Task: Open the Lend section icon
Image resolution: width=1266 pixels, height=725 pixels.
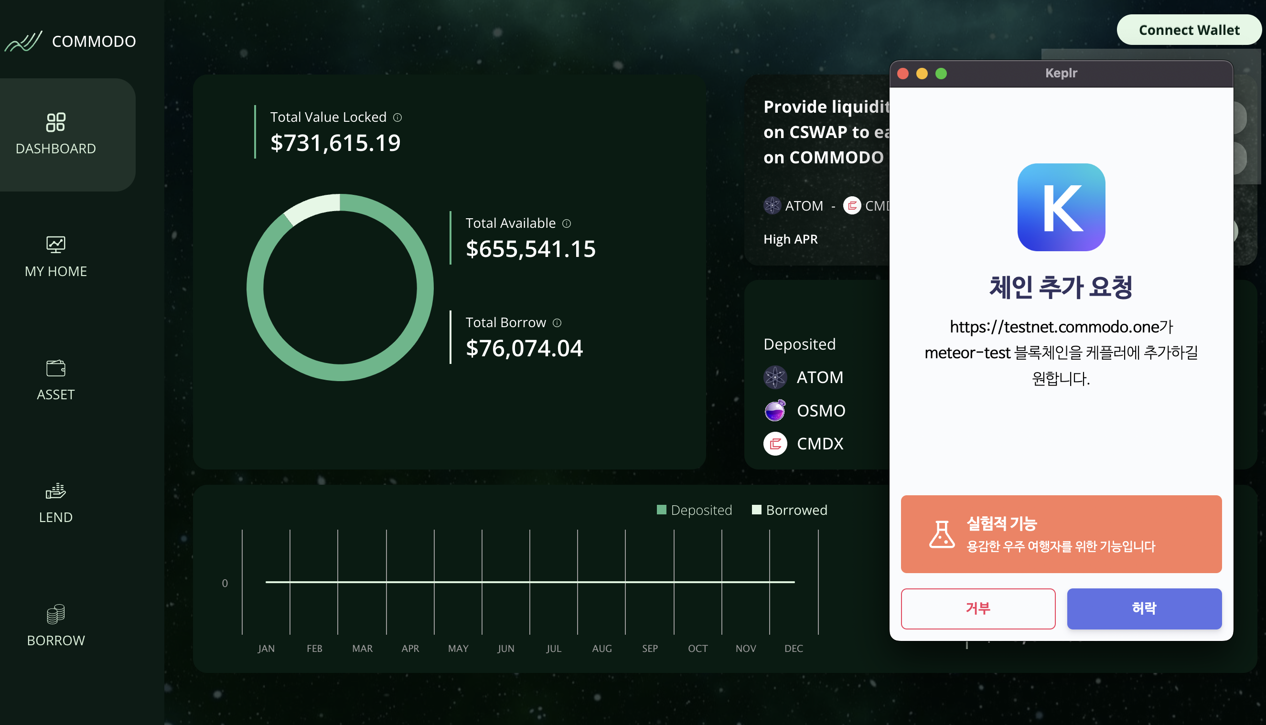Action: (56, 491)
